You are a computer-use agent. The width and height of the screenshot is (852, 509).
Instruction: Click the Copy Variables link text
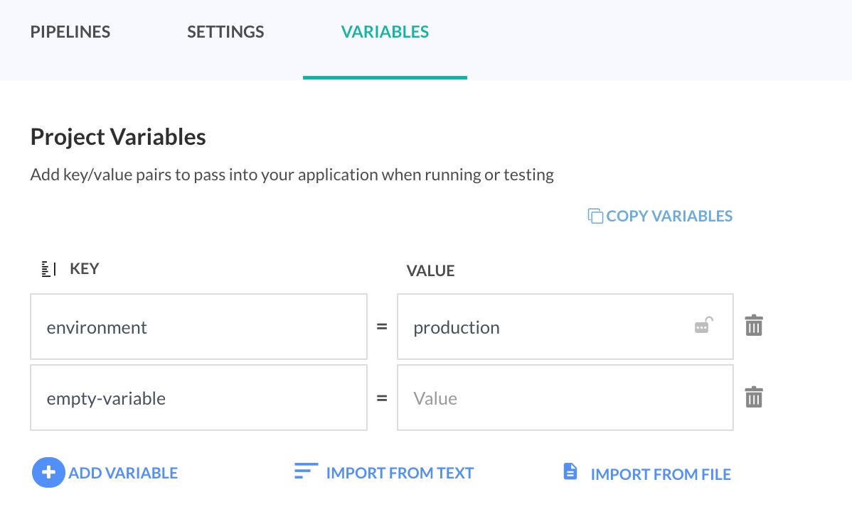click(x=669, y=216)
